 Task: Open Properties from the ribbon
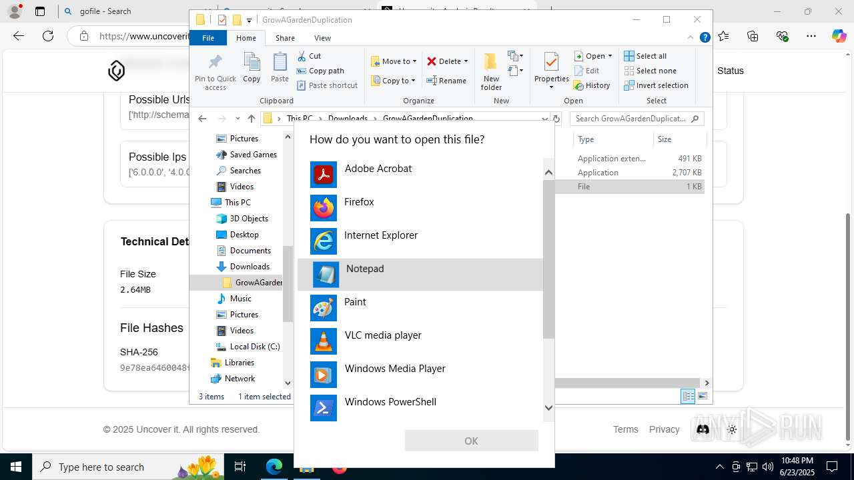coord(551,72)
